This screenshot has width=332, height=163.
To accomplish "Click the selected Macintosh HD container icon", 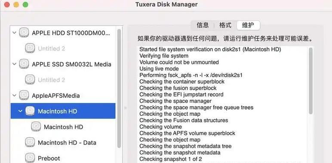I will click(x=30, y=111).
